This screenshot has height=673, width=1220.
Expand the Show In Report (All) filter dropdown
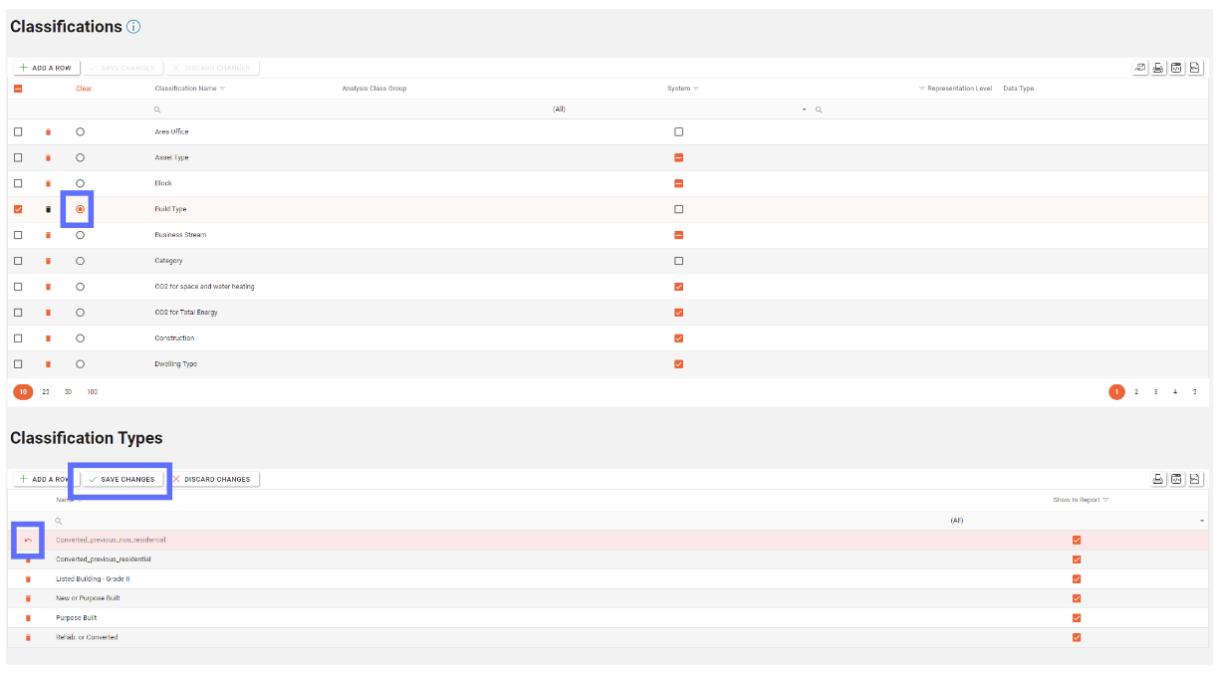pos(1202,521)
